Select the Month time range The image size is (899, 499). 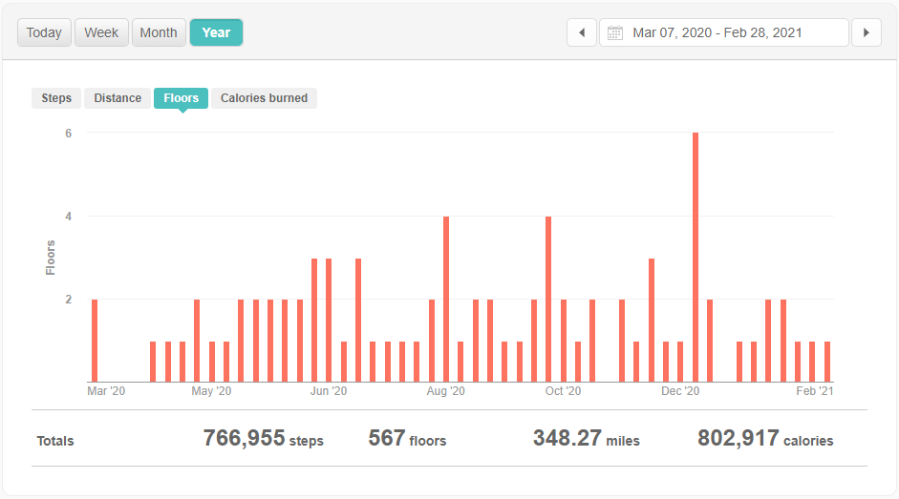pos(159,32)
